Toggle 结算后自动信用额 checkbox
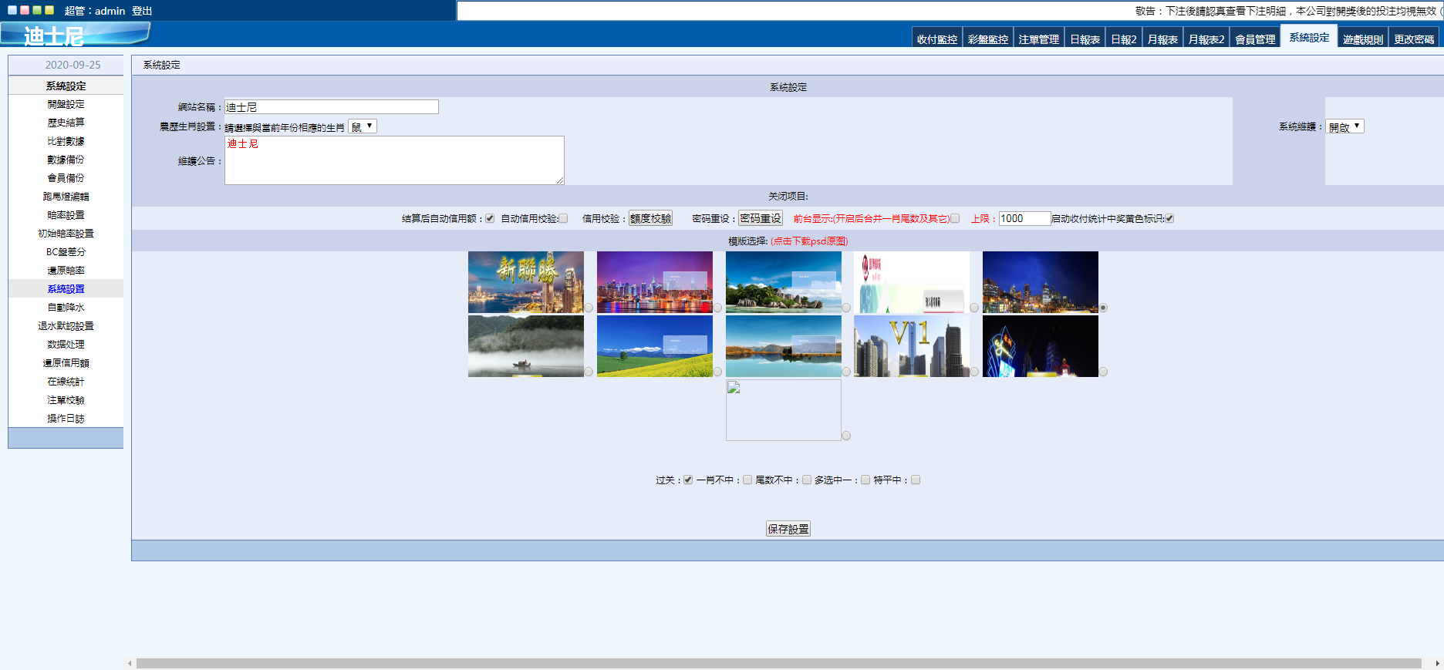Image resolution: width=1444 pixels, height=670 pixels. coord(490,219)
